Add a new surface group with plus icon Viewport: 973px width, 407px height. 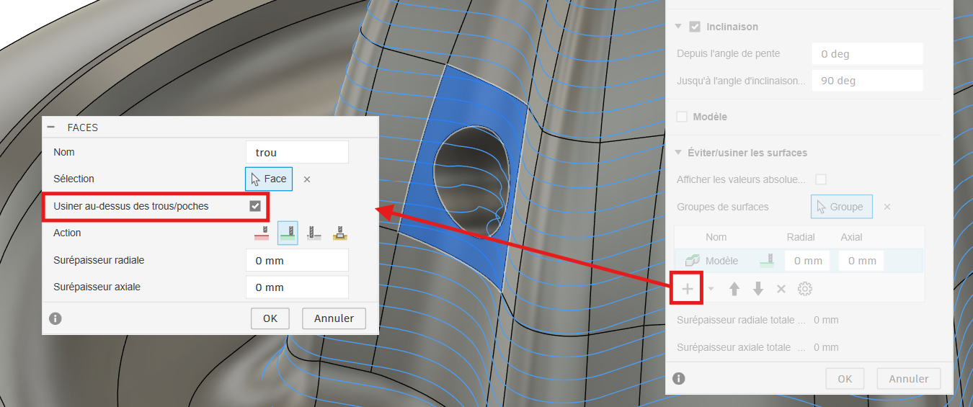point(688,289)
